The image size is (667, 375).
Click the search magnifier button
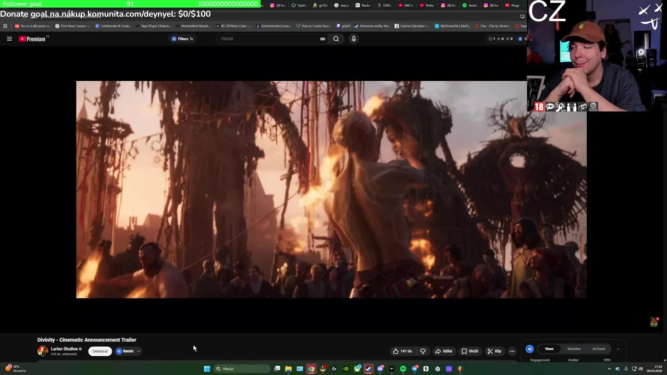[x=336, y=39]
